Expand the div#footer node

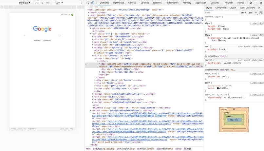(95, 80)
